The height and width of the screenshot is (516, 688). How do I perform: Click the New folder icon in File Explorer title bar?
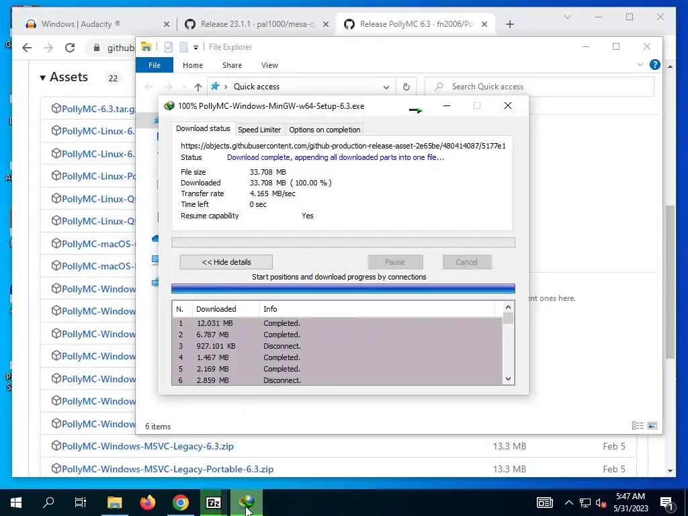(183, 47)
